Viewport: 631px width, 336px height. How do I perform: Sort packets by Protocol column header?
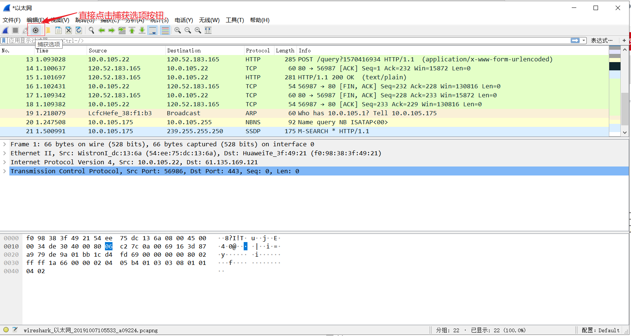pyautogui.click(x=259, y=51)
